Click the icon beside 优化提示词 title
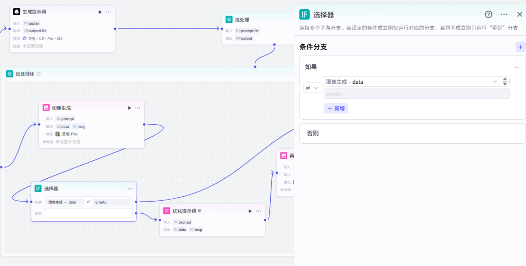This screenshot has height=266, width=526. click(x=200, y=211)
